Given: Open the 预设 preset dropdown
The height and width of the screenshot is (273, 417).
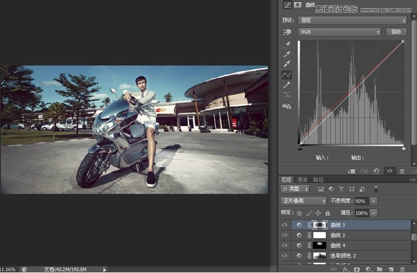Looking at the screenshot, I should pos(352,20).
